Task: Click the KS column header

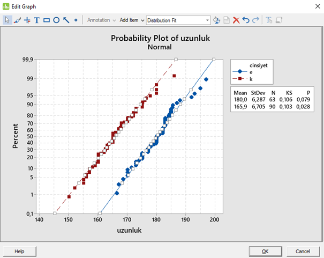Action: click(x=289, y=93)
